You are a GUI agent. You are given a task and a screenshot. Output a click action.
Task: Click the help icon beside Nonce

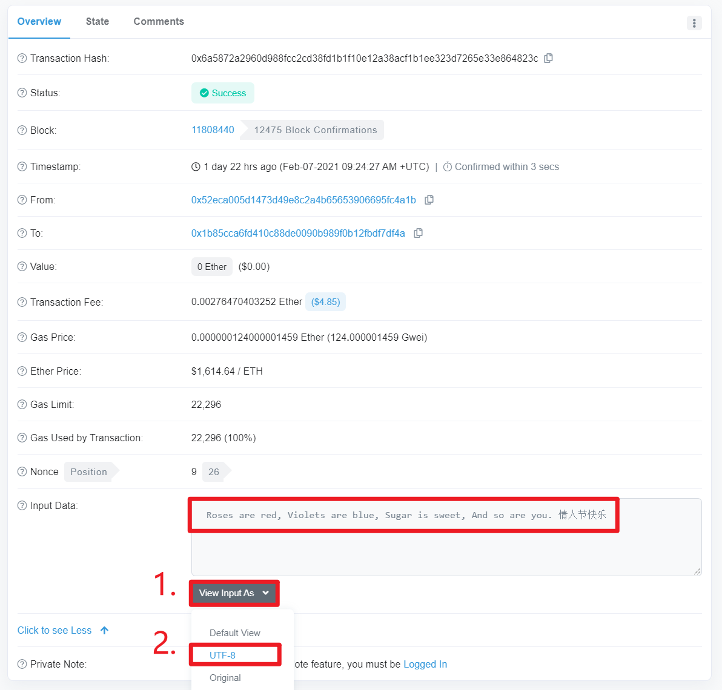pos(22,471)
